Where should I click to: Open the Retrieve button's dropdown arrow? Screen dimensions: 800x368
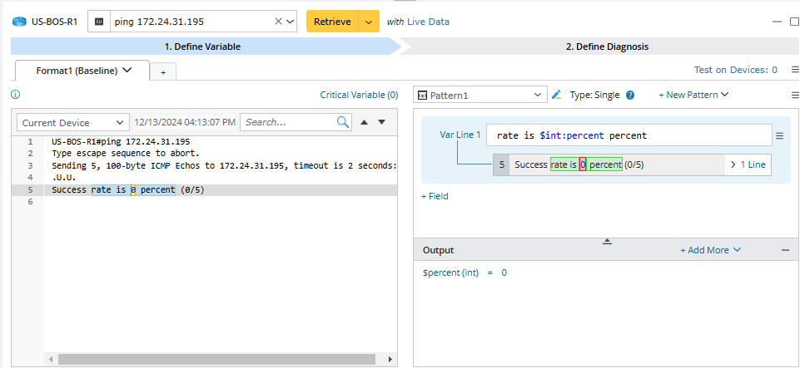pos(369,22)
